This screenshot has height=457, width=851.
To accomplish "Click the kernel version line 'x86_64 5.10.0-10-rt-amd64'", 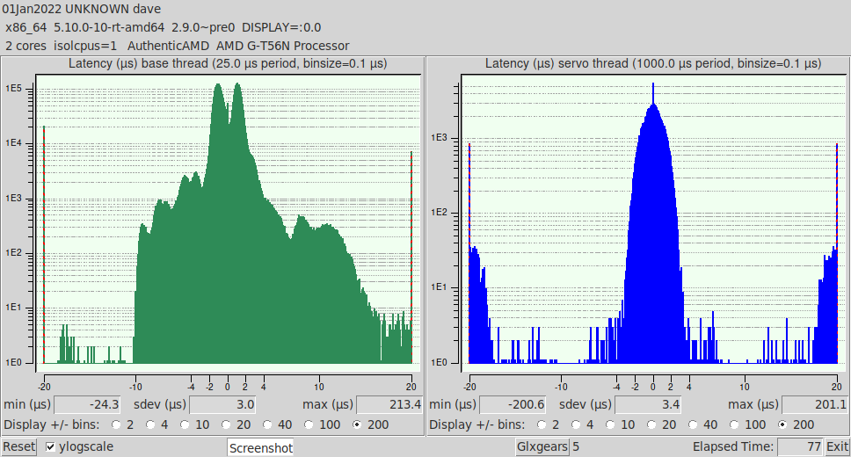I will (x=84, y=27).
